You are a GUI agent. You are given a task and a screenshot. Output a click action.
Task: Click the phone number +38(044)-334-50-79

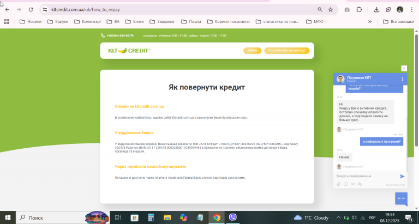tap(120, 35)
